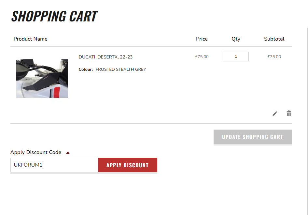Click the quantity field showing 1
Viewport: 308px width, 215px height.
235,56
